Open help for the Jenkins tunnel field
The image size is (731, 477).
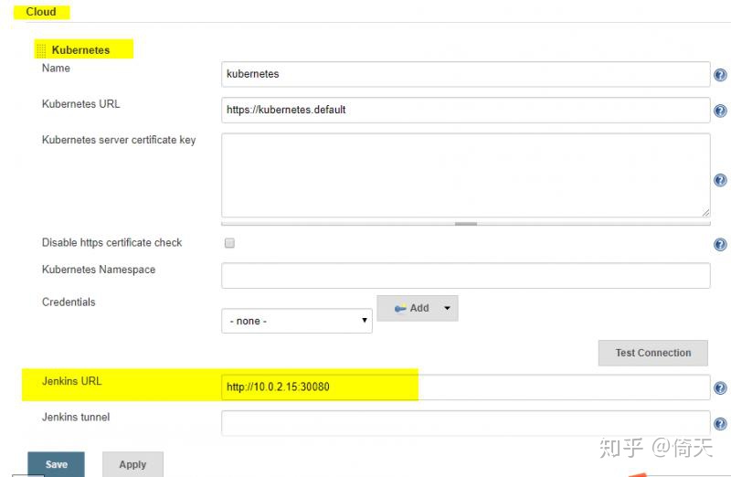click(720, 423)
